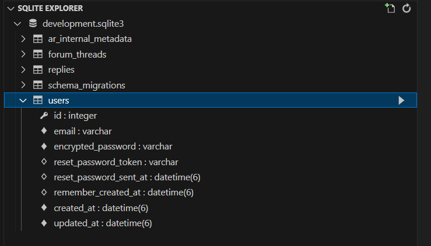Expand the schema_migrations table chevron
431x246 pixels.
[x=23, y=85]
